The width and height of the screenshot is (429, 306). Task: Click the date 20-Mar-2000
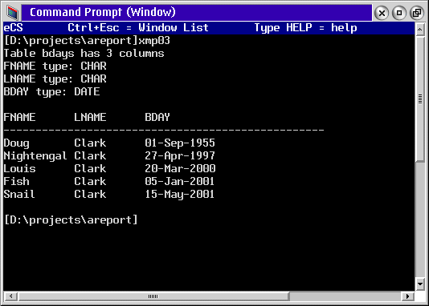[180, 168]
